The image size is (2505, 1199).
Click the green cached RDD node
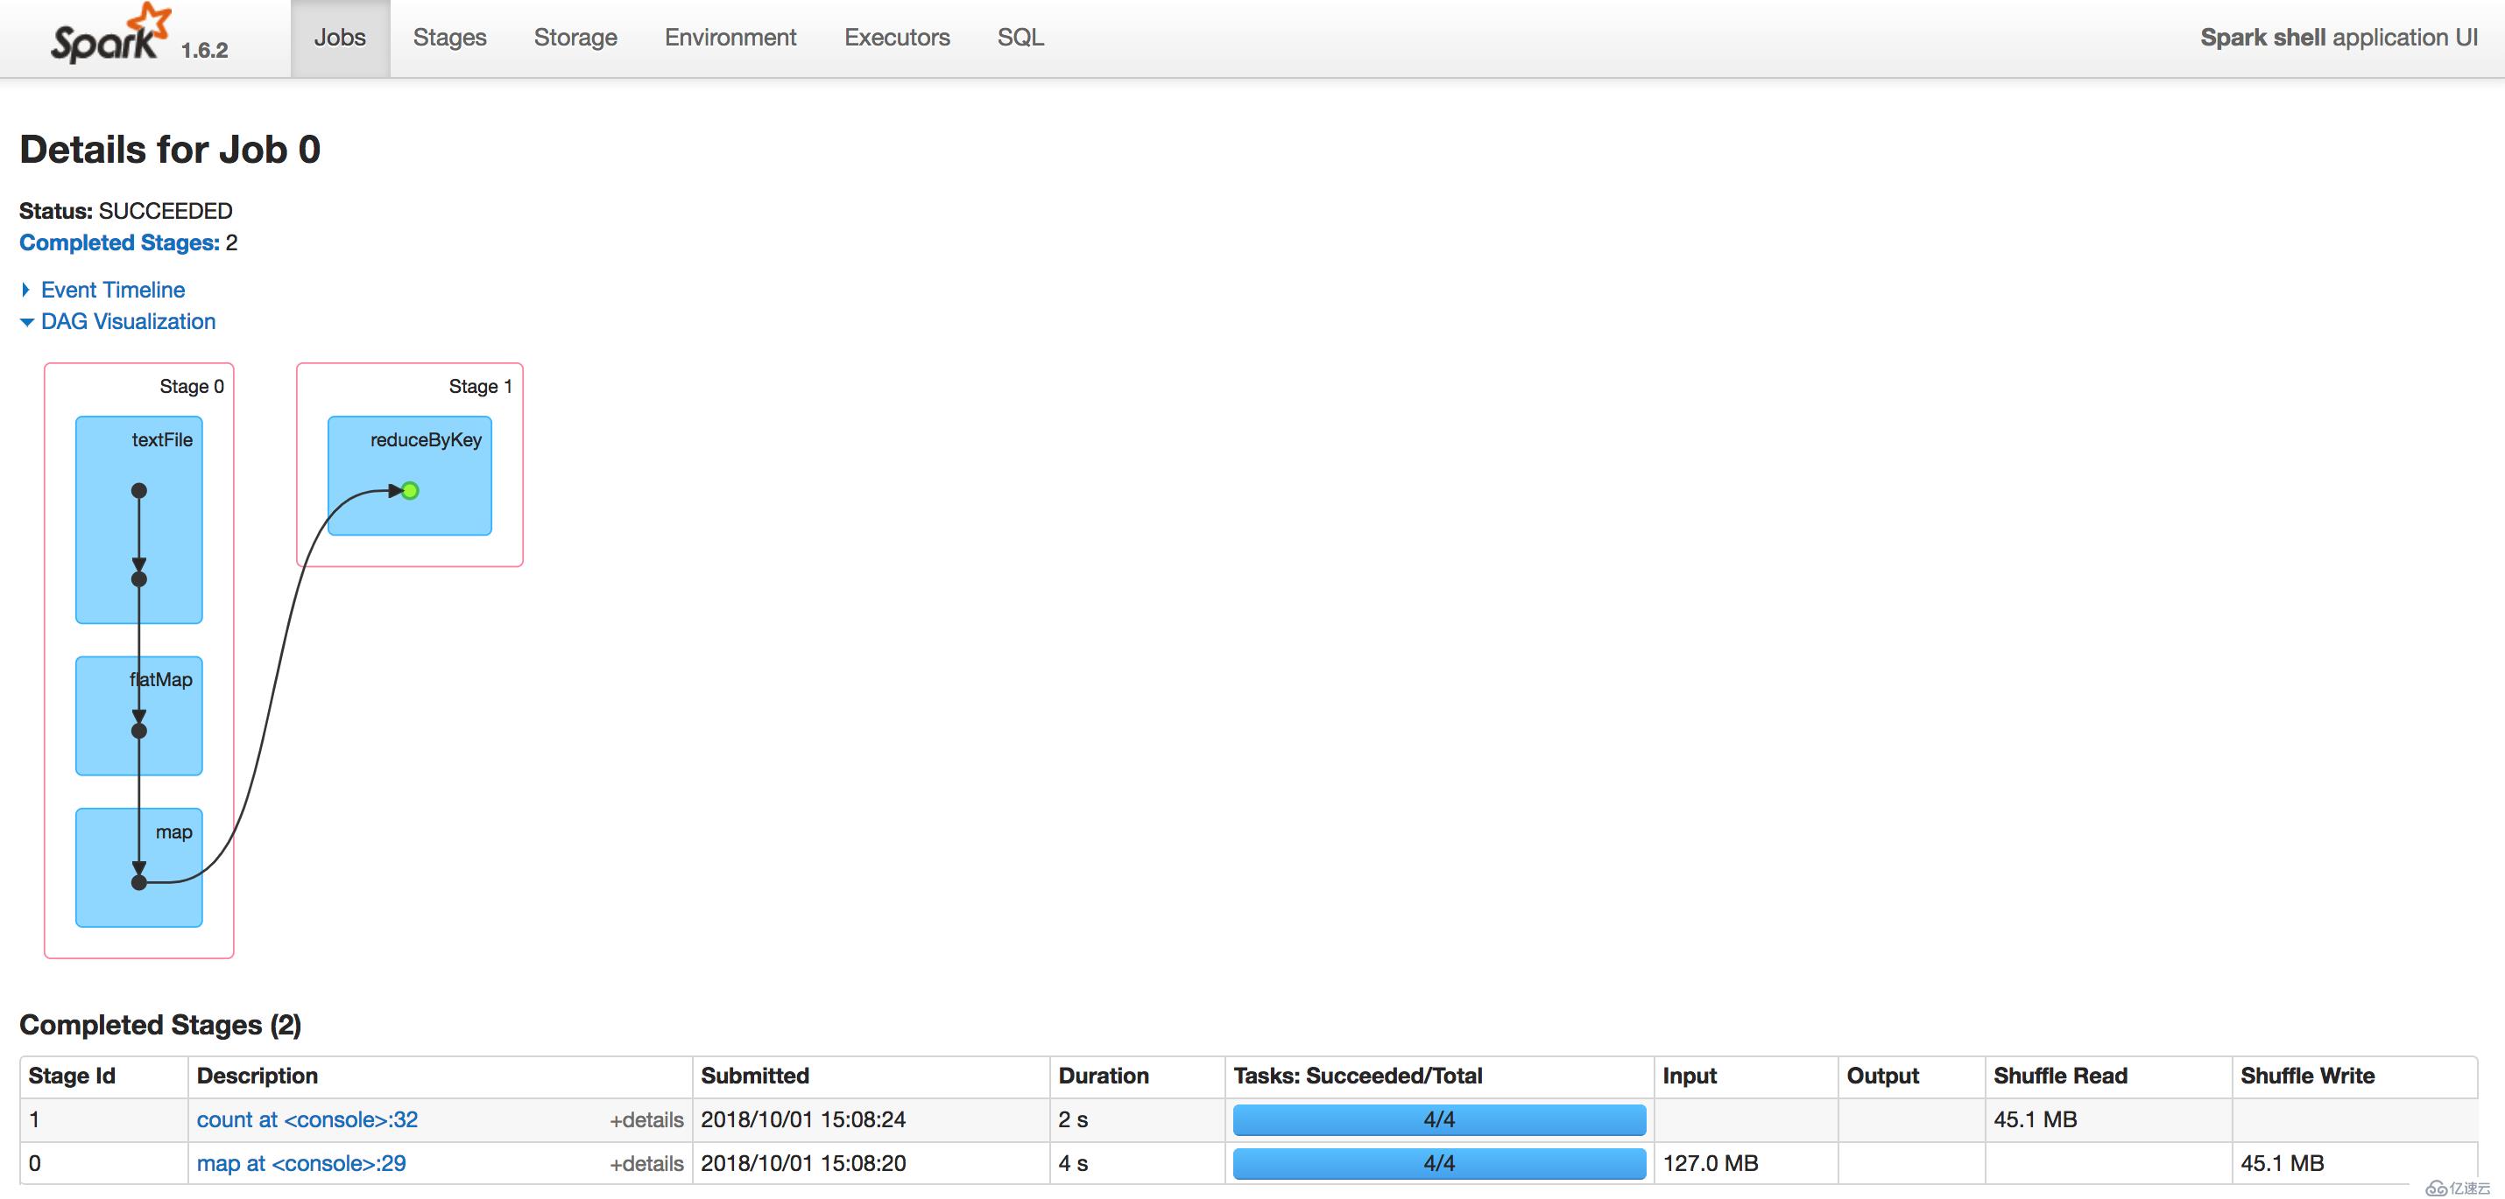pyautogui.click(x=411, y=491)
